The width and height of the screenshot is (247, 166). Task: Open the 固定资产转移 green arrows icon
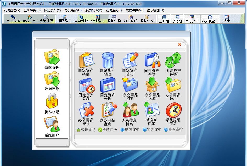(173, 64)
